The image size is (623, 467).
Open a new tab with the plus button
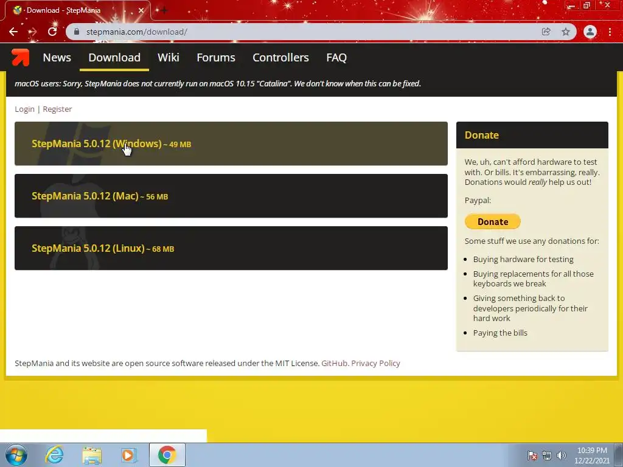(164, 10)
